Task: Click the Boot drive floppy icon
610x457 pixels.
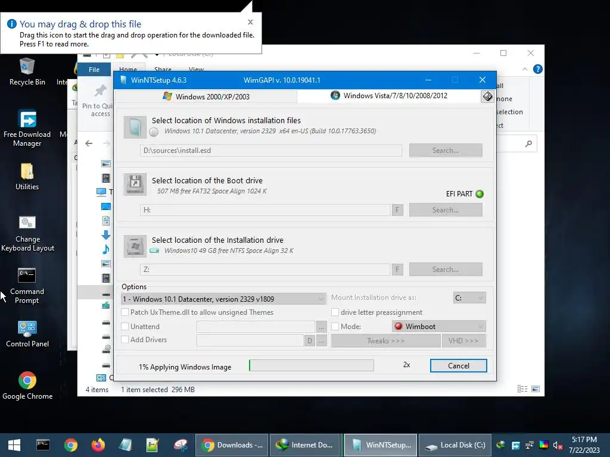Action: click(x=135, y=184)
